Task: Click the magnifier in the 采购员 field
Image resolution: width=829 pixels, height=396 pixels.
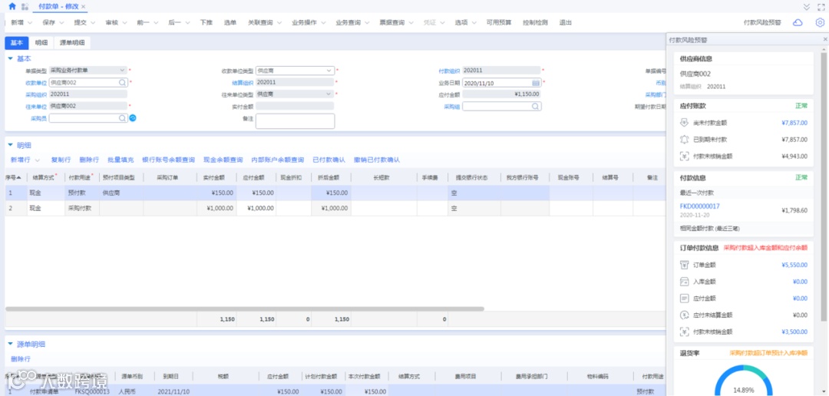Action: 122,118
